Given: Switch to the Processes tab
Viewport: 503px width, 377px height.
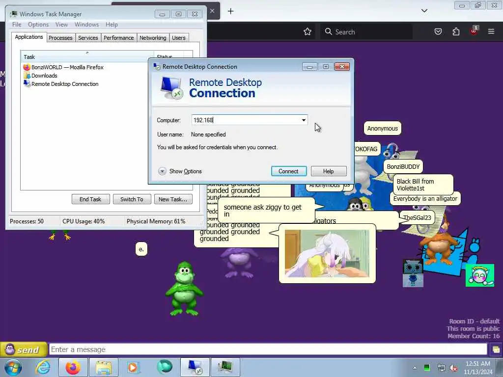Looking at the screenshot, I should pos(60,38).
